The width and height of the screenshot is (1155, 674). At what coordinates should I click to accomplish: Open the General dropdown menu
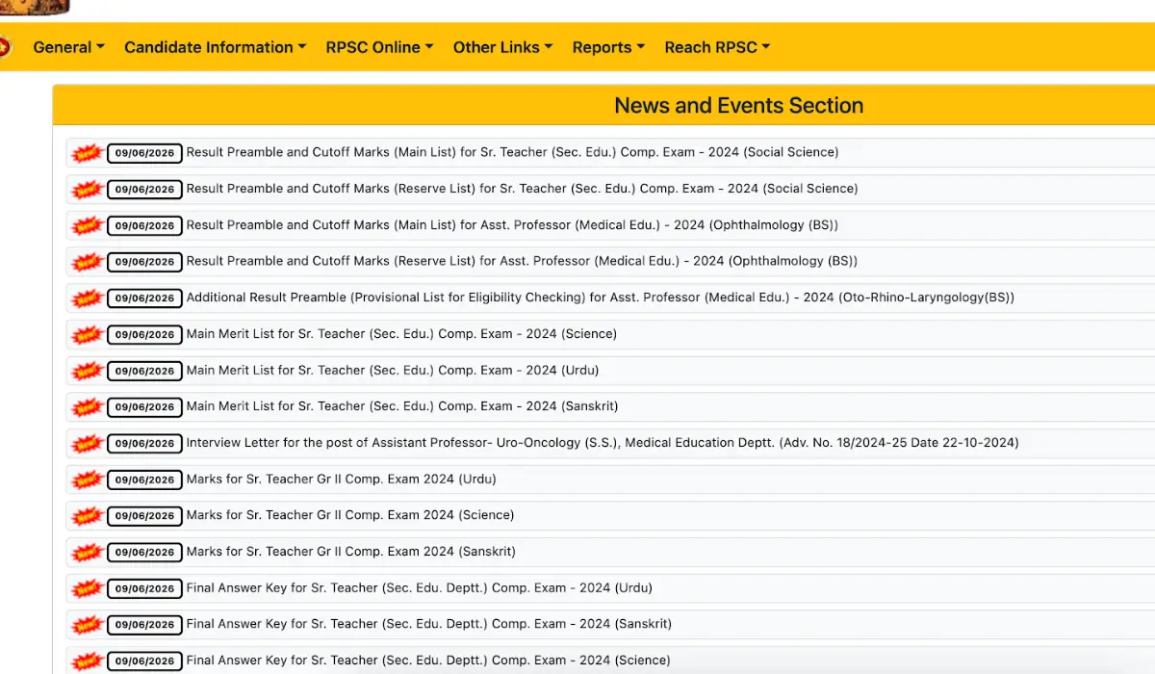click(x=68, y=47)
